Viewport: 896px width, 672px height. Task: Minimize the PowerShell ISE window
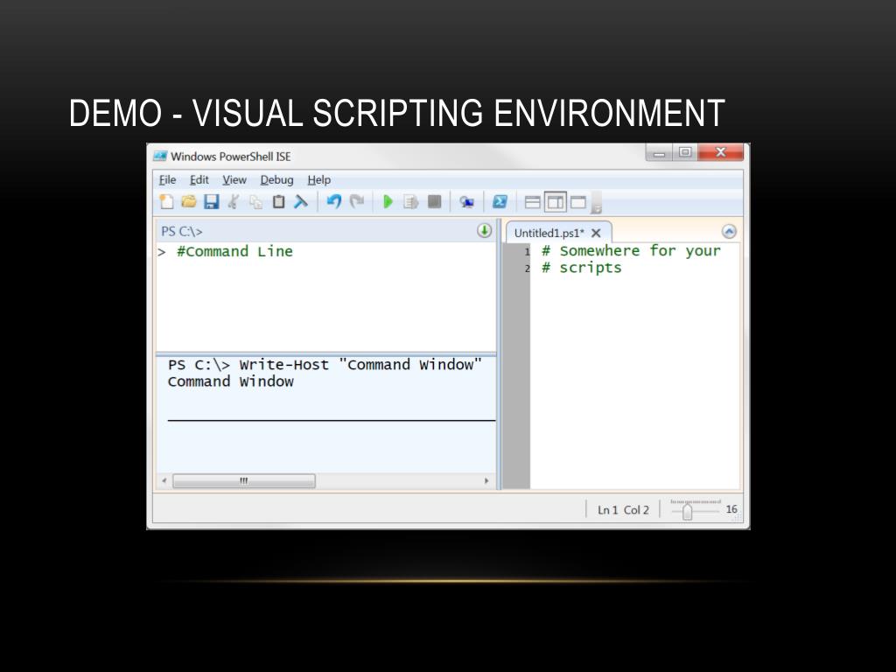click(659, 153)
